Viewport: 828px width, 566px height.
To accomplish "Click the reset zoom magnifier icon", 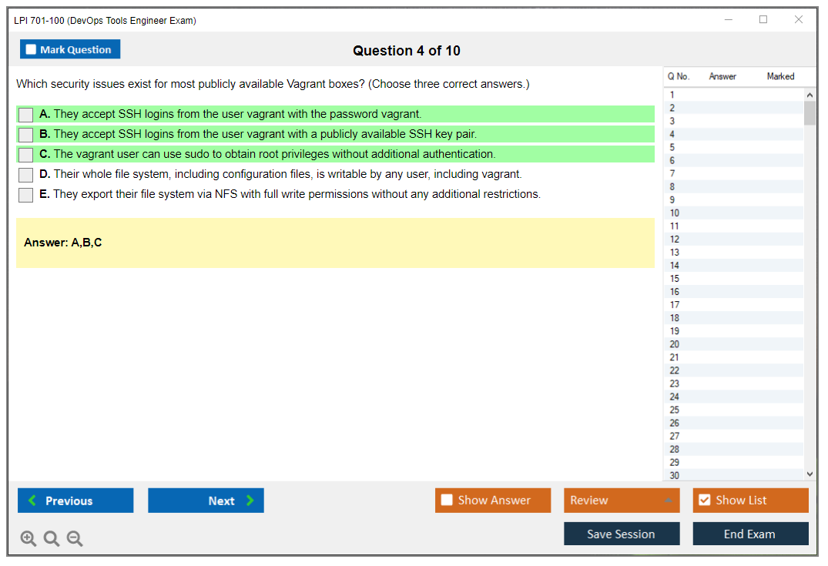I will pos(52,539).
